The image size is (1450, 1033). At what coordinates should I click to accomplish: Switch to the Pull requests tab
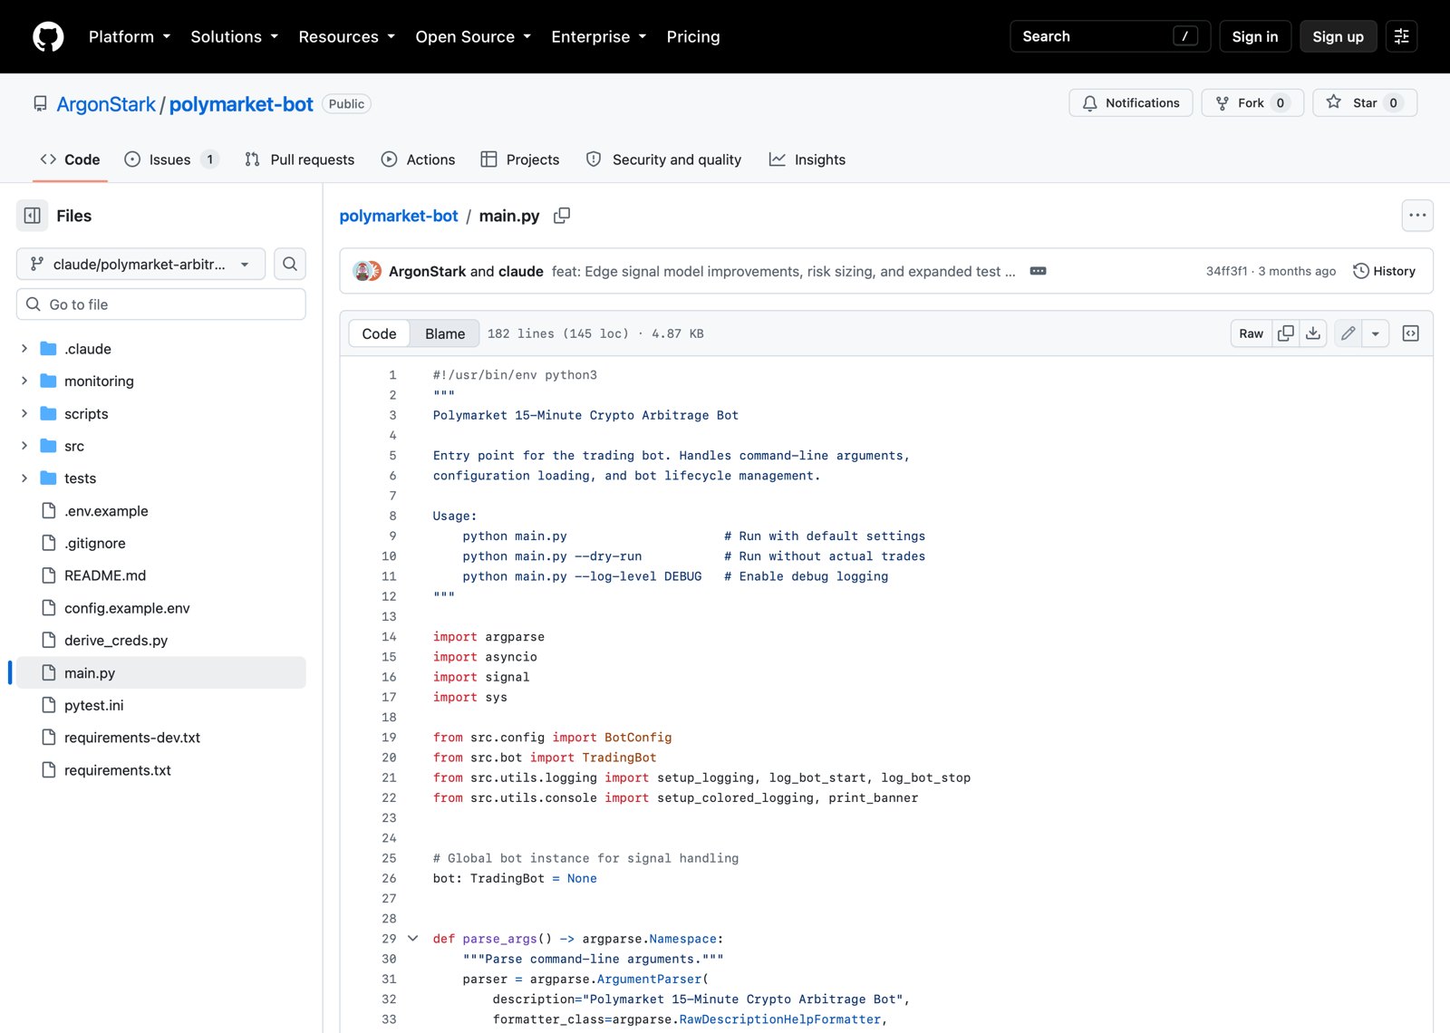(x=300, y=159)
